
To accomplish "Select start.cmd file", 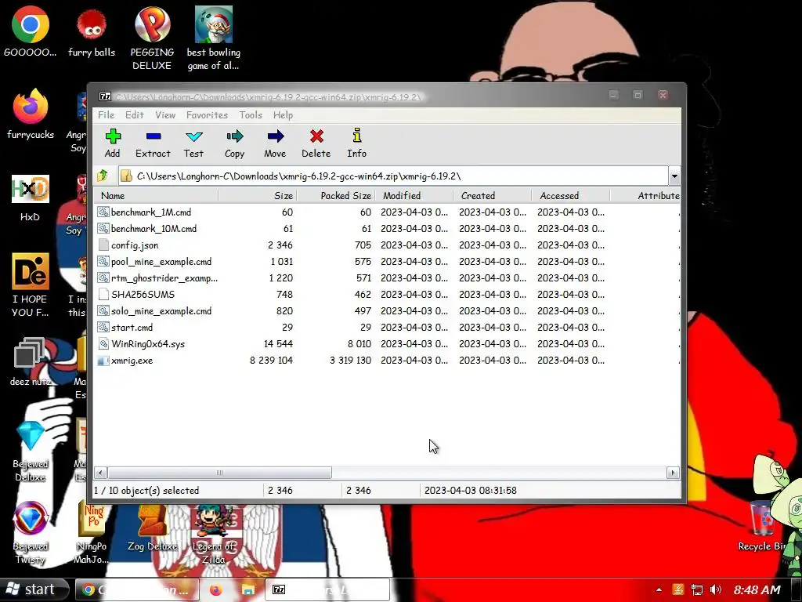I will pyautogui.click(x=125, y=327).
